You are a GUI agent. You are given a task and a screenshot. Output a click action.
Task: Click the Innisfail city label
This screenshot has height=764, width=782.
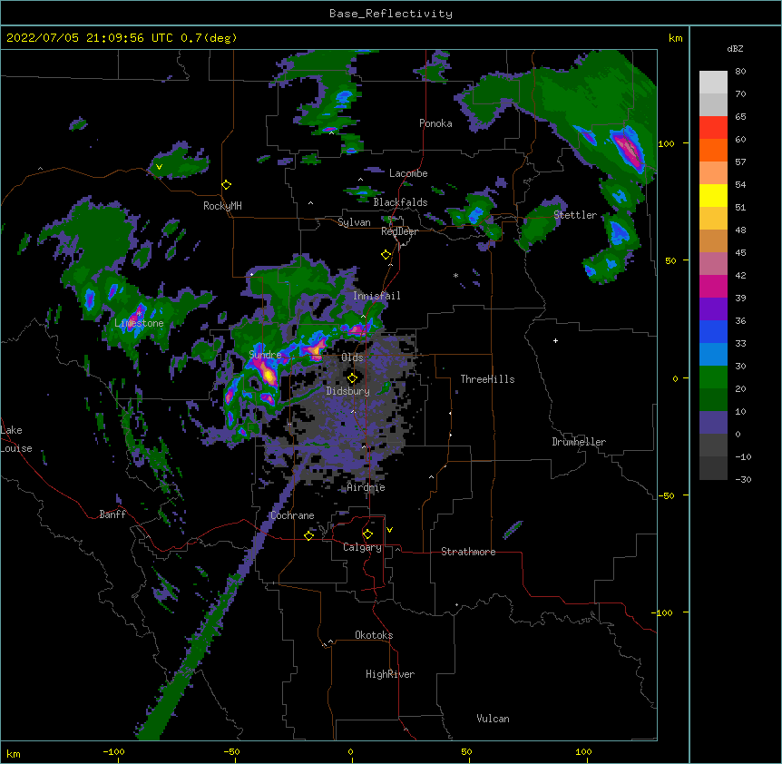coord(376,296)
